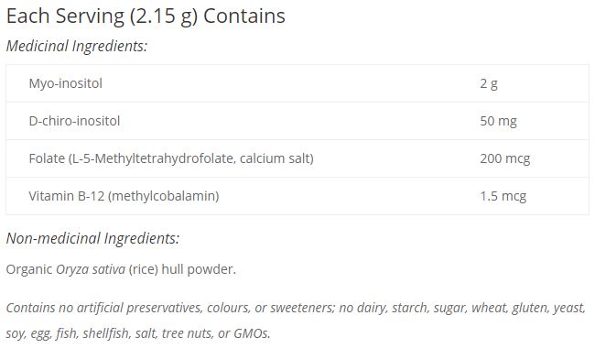Viewport: 606px width, 359px height.
Task: Select the 2 g amount for Myo-inositol
Action: point(489,83)
